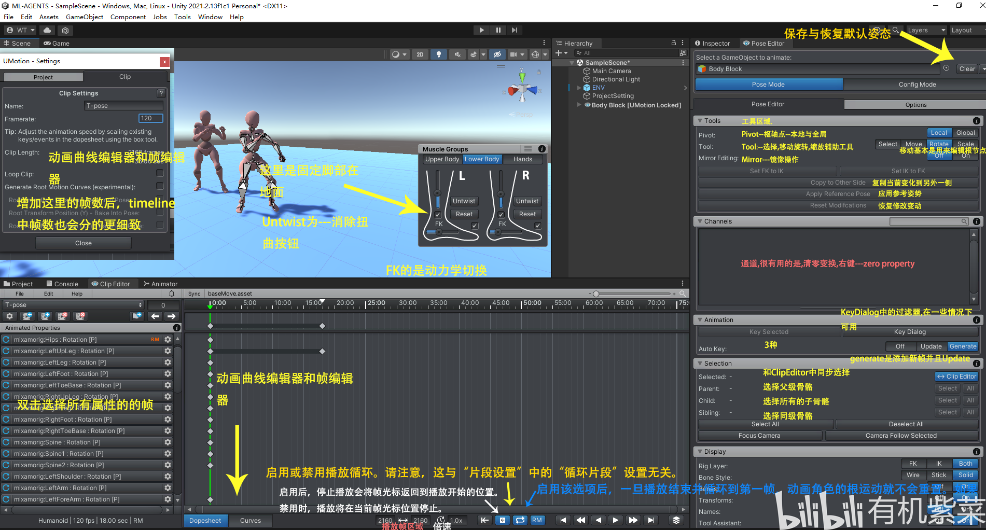Go to next key right arrow
Image resolution: width=986 pixels, height=530 pixels.
[x=172, y=316]
